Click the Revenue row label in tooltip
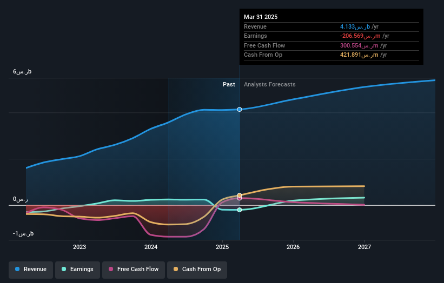The width and height of the screenshot is (444, 283). [x=255, y=26]
